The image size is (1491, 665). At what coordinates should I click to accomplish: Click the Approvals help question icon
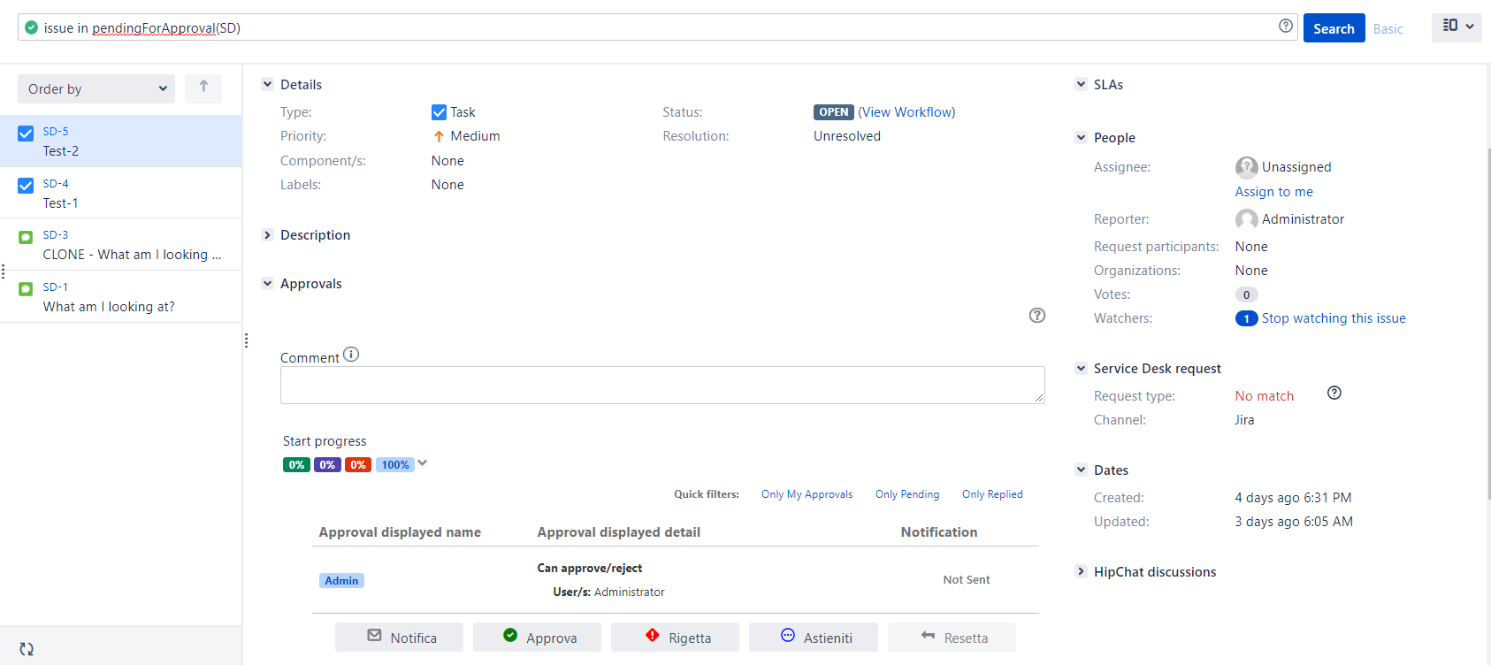click(x=1037, y=316)
